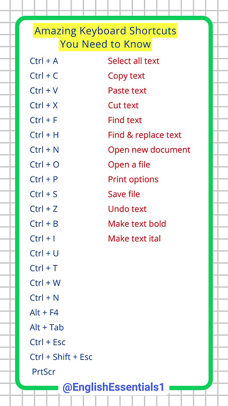Select the 'Alt + F4' shortcut text
The width and height of the screenshot is (228, 406).
tap(44, 313)
